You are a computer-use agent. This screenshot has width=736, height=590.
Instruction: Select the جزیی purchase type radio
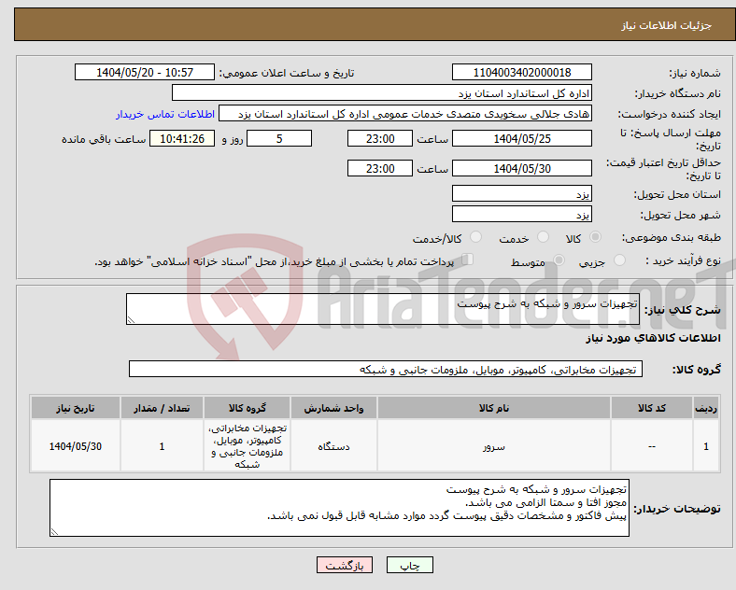pos(619,260)
